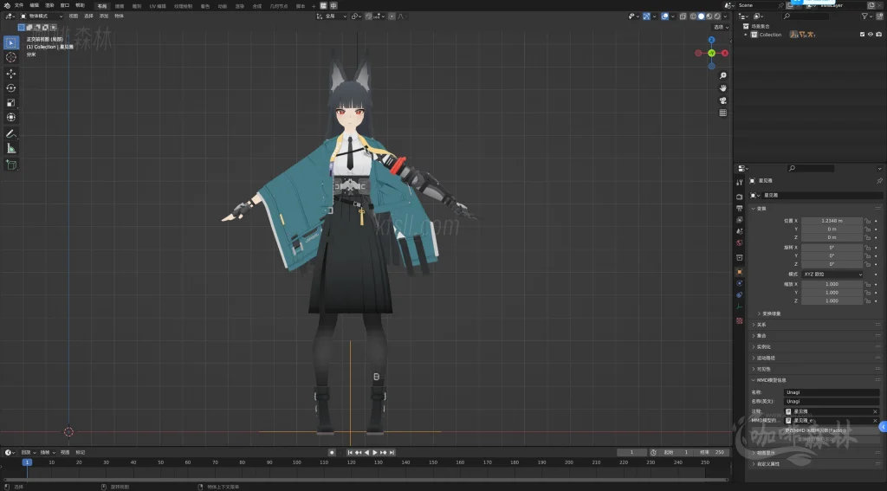Click the pin icon in Properties header
This screenshot has height=491, width=887.
880,180
